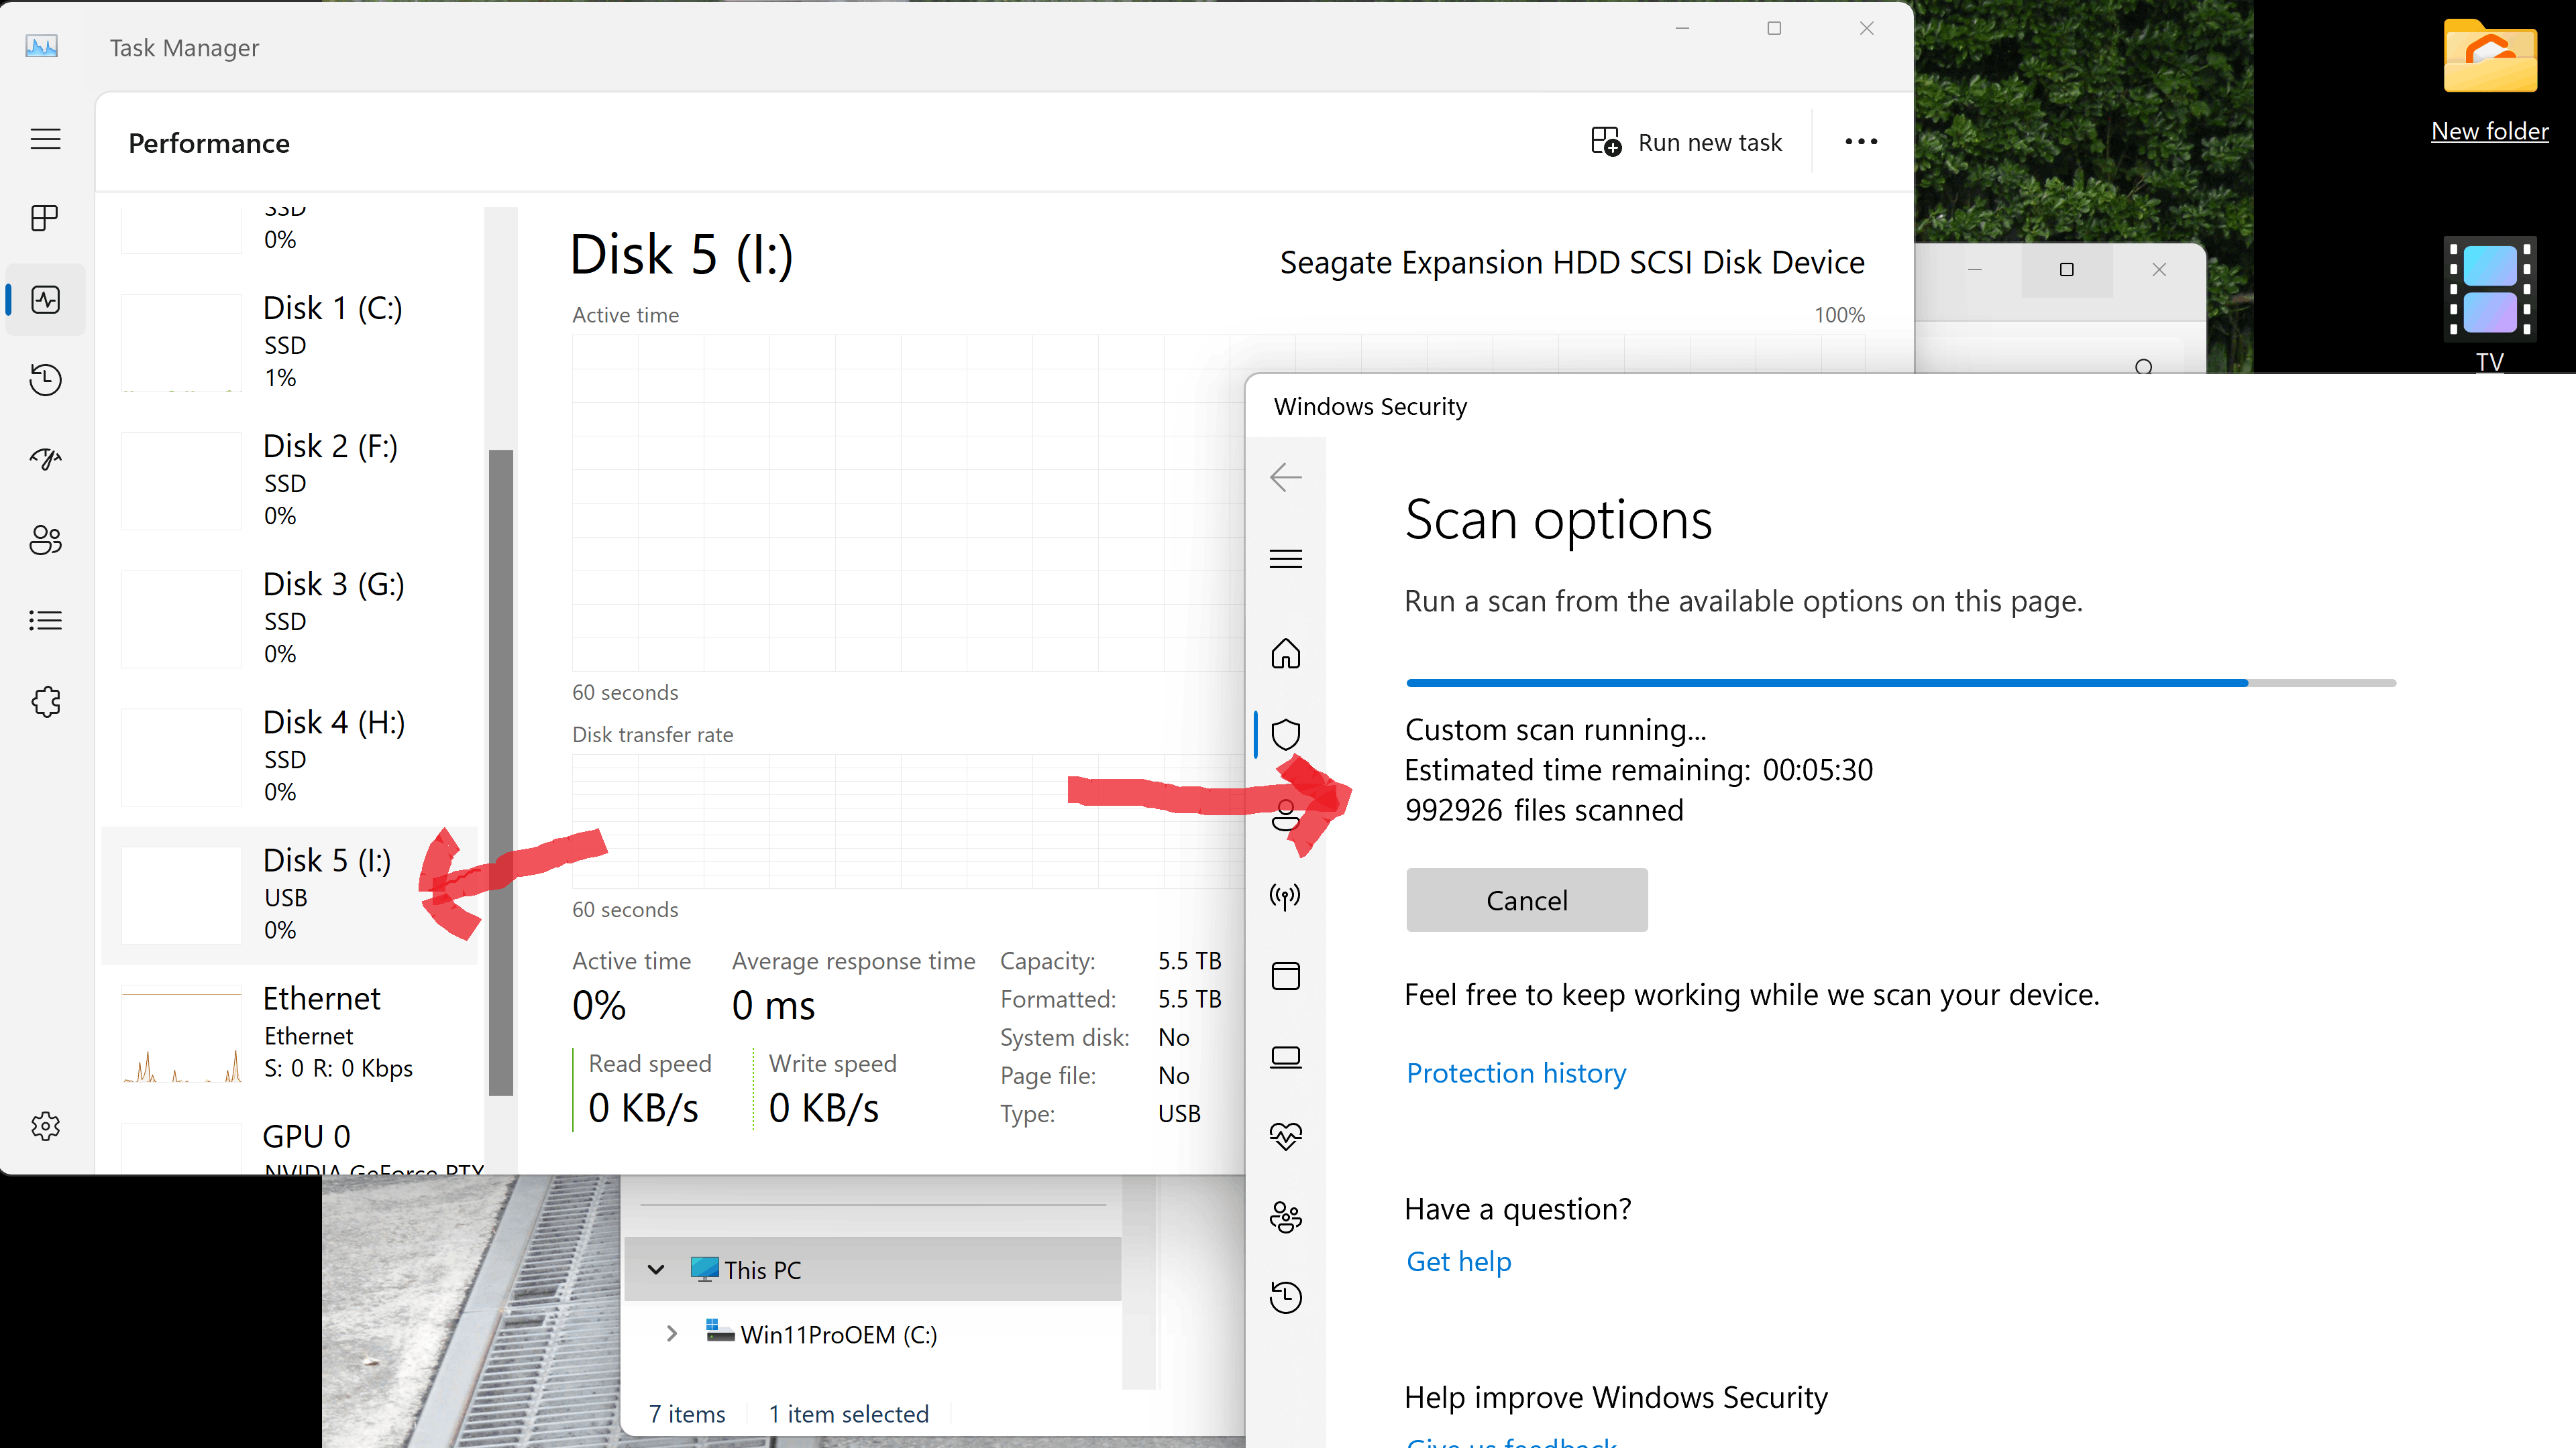Click the custom scan progress bar
The height and width of the screenshot is (1448, 2576).
[x=1900, y=684]
